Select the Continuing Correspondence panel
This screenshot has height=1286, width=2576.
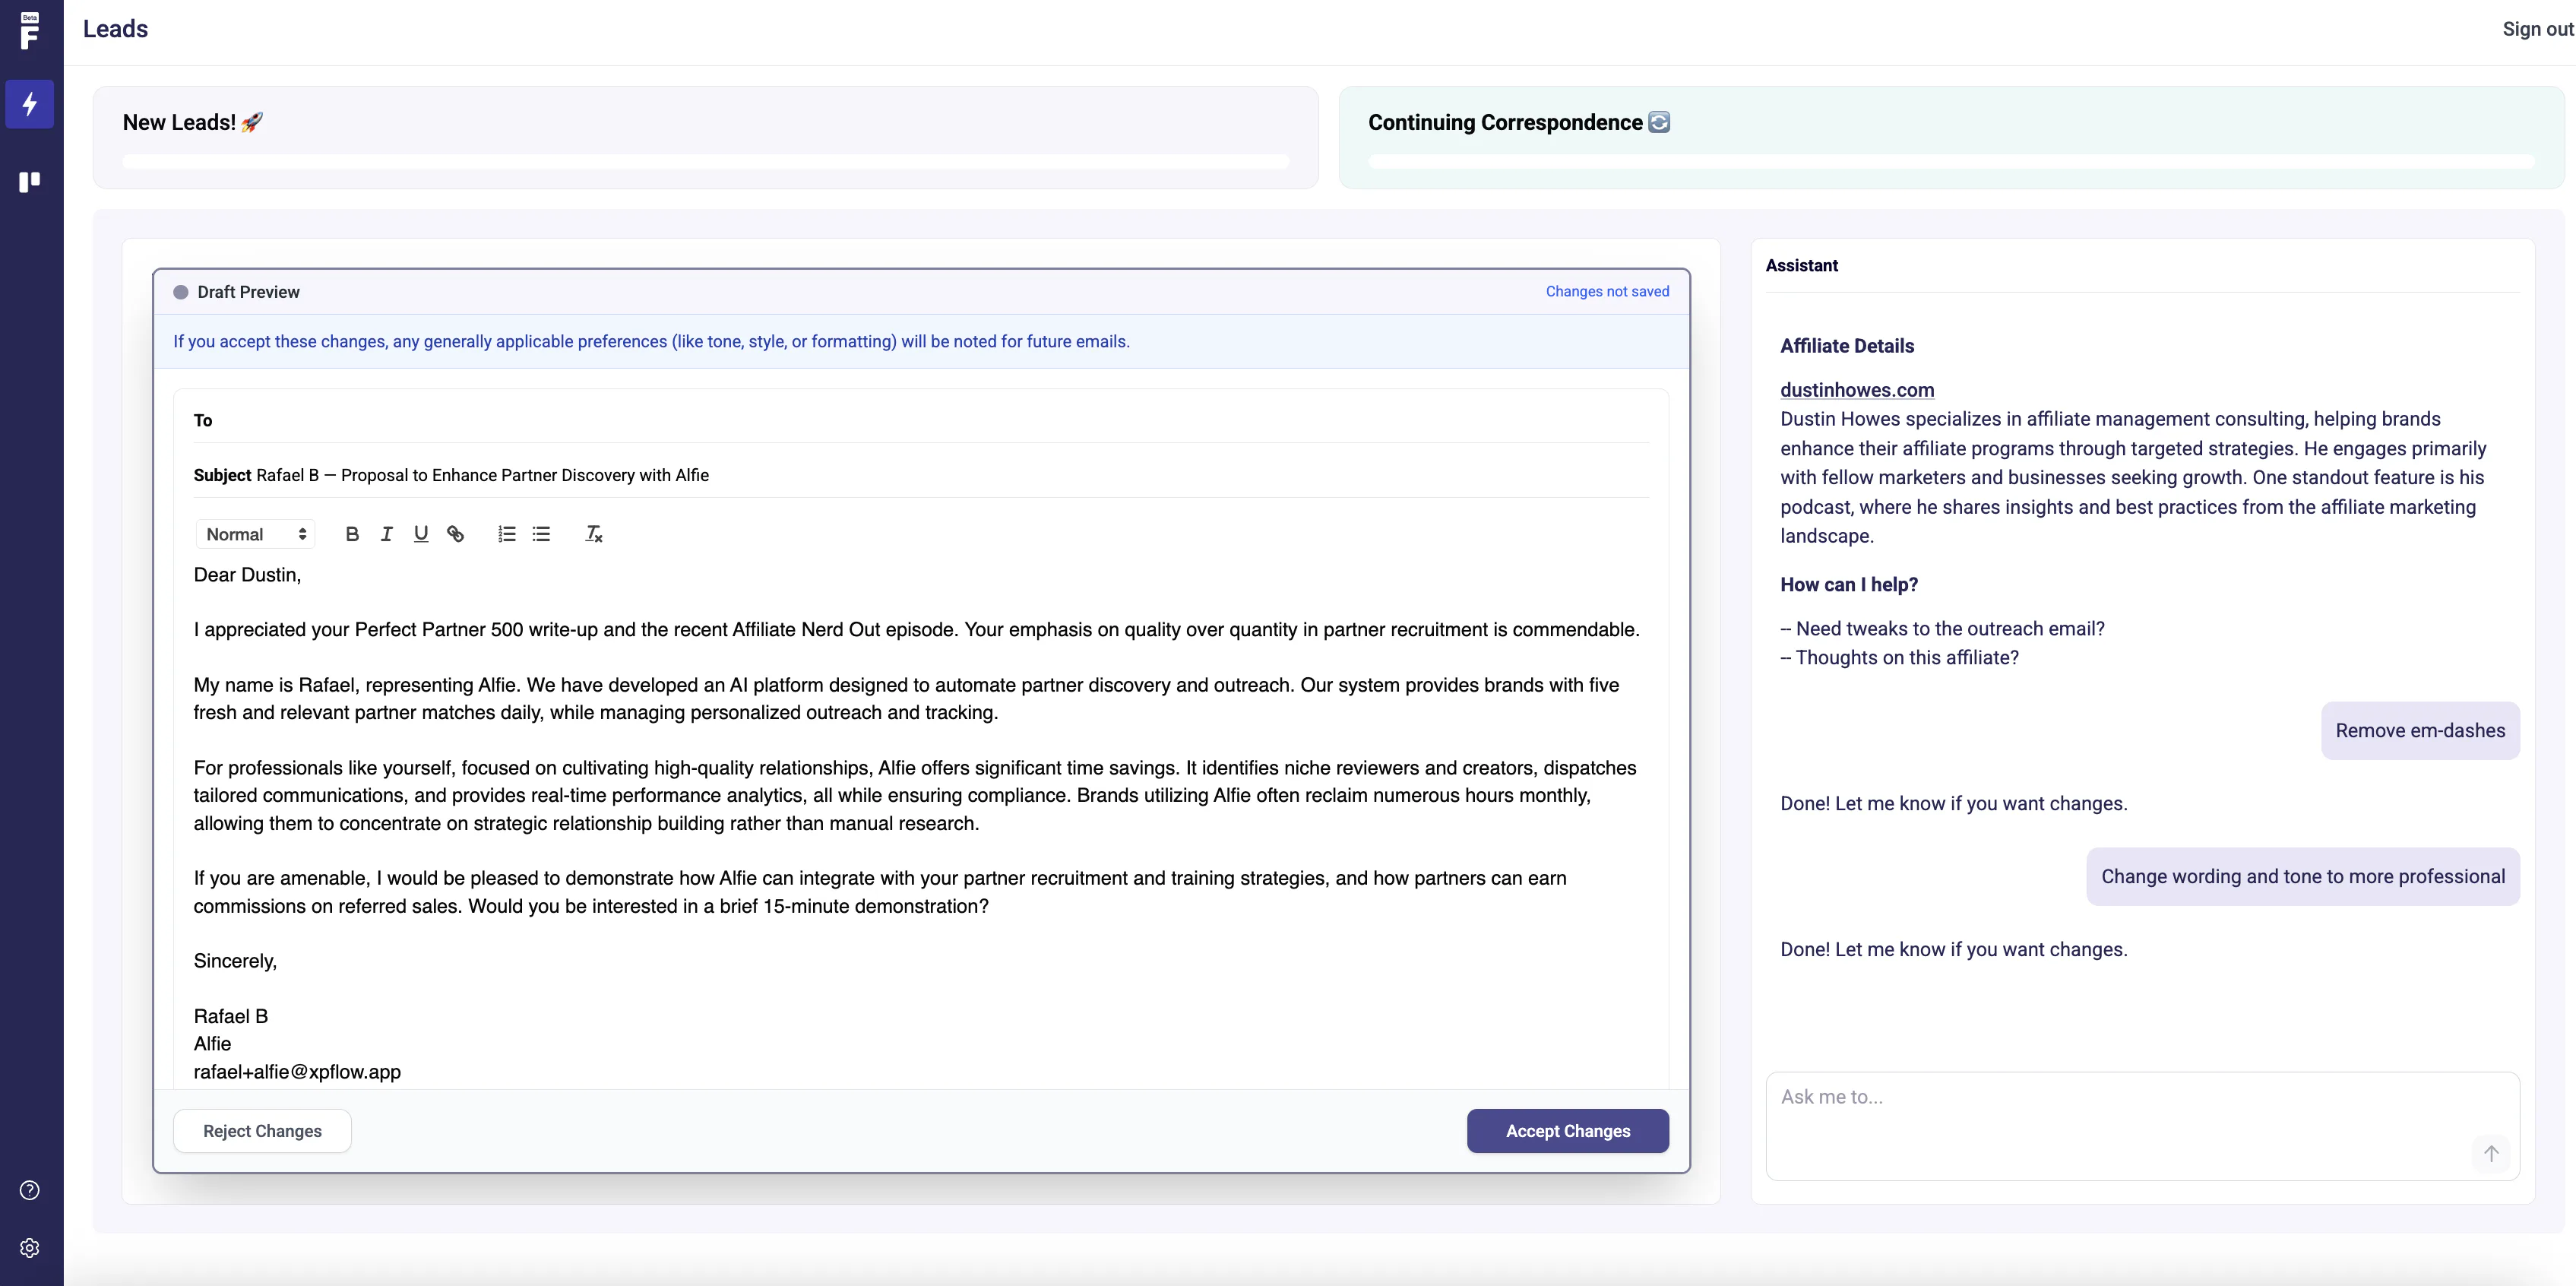[x=1952, y=137]
